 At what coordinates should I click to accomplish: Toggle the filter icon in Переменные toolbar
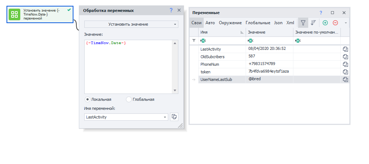[x=303, y=23]
